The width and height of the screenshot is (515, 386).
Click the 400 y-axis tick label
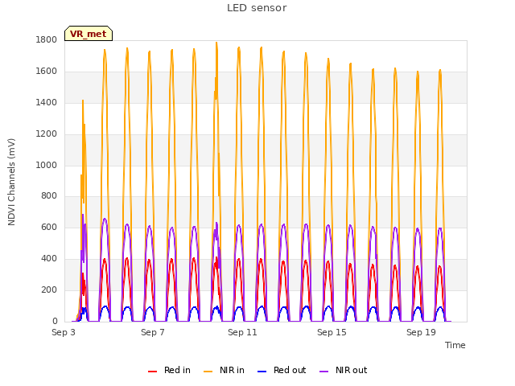[49, 259]
